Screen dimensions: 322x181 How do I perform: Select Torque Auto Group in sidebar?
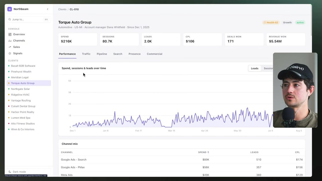[29, 83]
